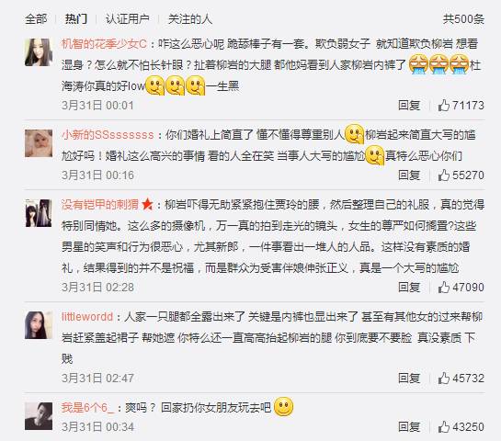Click 回复 on the 3月31日 00:34 comment
This screenshot has width=501, height=441.
click(x=409, y=427)
